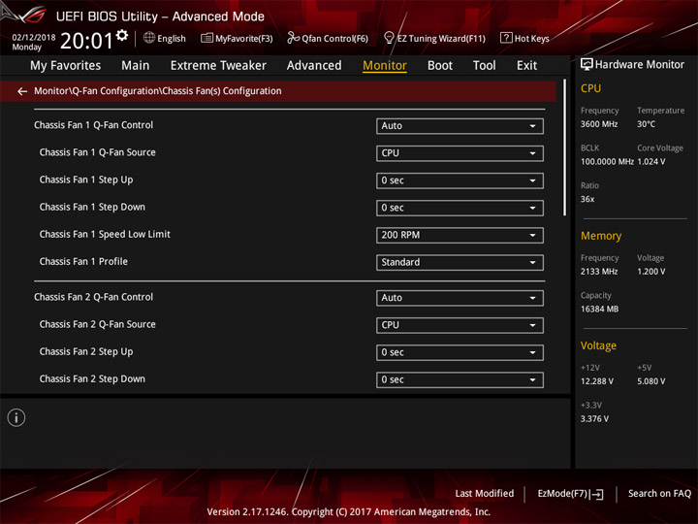Open Chassis Fan 2 Step Down dropdown
This screenshot has width=698, height=524.
click(460, 380)
